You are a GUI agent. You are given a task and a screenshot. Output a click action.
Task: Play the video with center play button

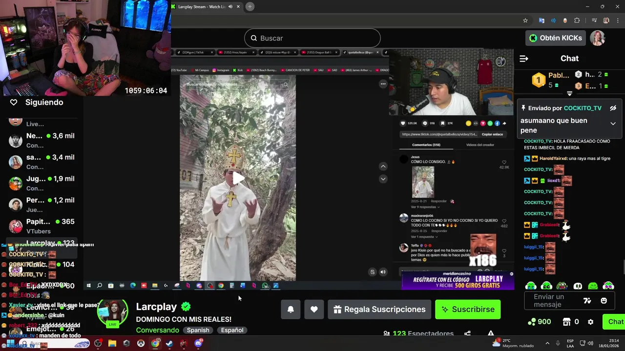[x=238, y=178]
